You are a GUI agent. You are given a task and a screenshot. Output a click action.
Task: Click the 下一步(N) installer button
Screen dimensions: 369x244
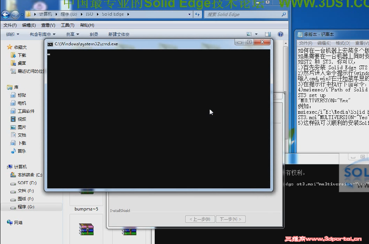(x=231, y=219)
